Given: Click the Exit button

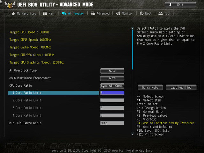Looking at the screenshot, I should click(180, 5).
